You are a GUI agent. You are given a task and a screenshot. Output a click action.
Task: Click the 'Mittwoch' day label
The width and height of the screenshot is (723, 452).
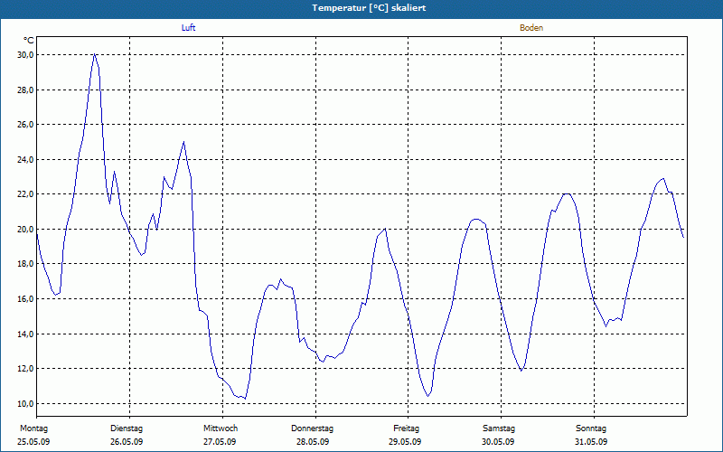point(221,428)
